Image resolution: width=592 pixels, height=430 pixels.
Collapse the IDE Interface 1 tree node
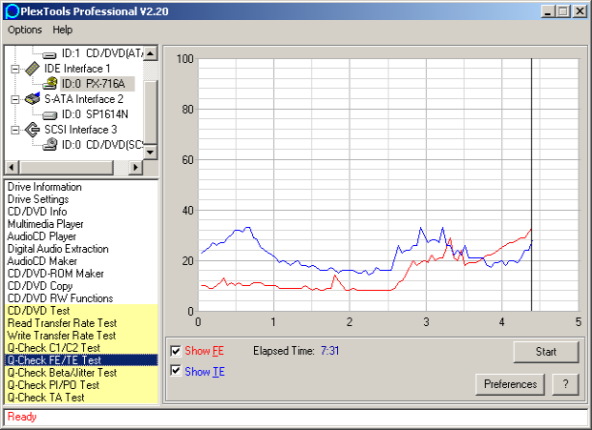(x=15, y=69)
